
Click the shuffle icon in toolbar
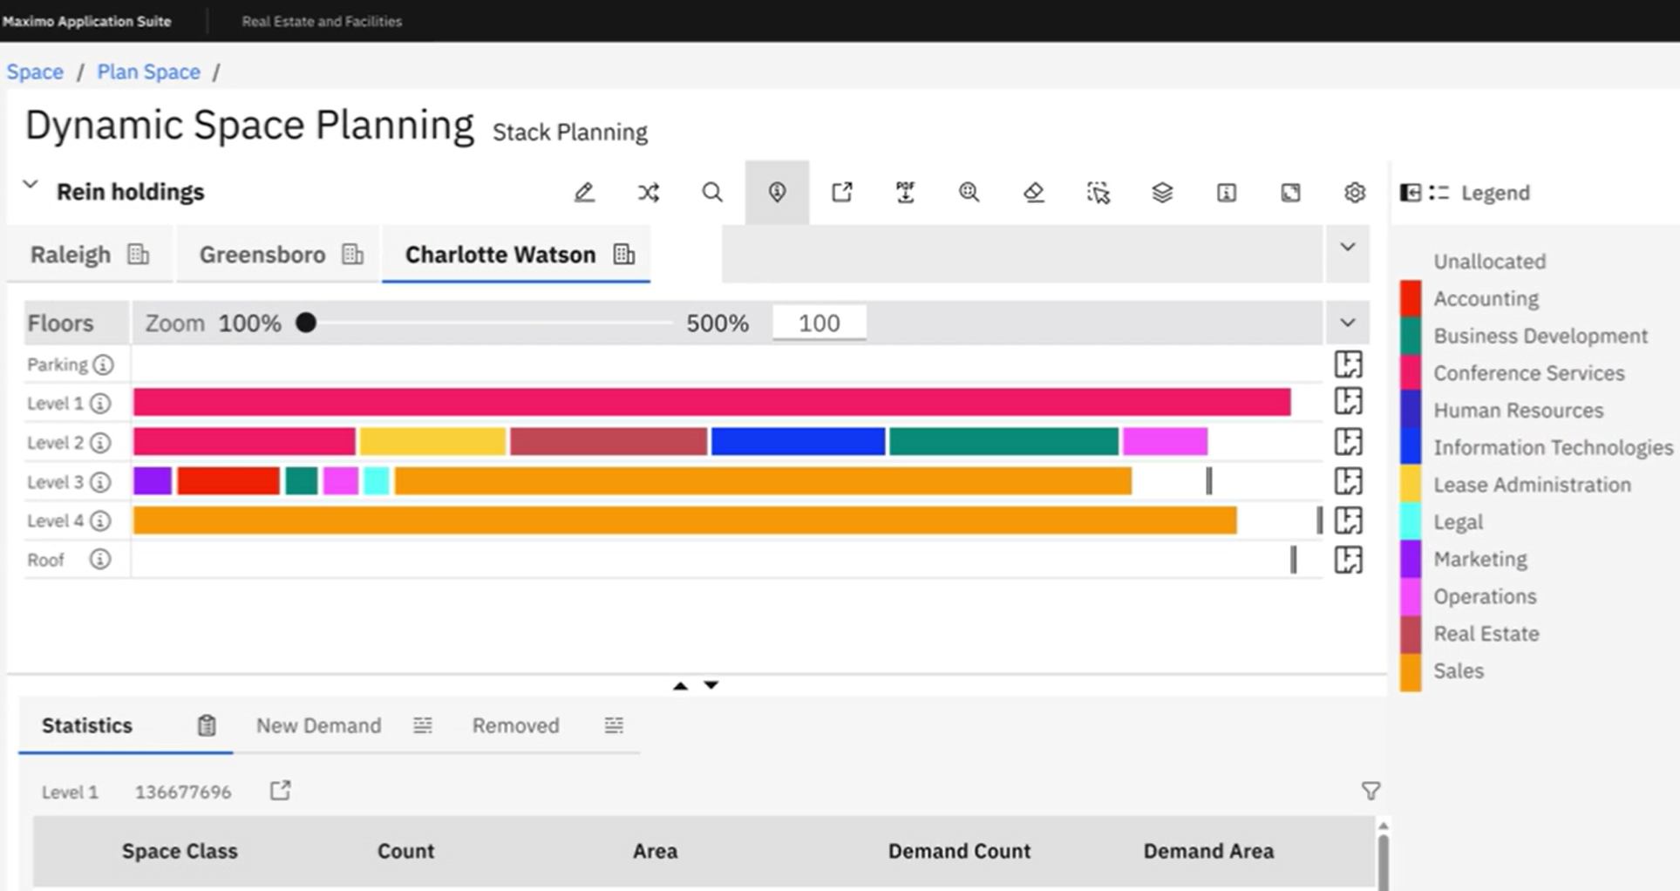[x=649, y=193]
